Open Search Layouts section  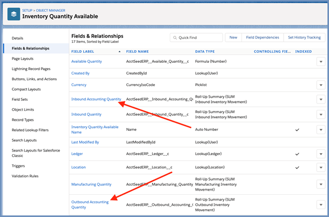click(24, 140)
